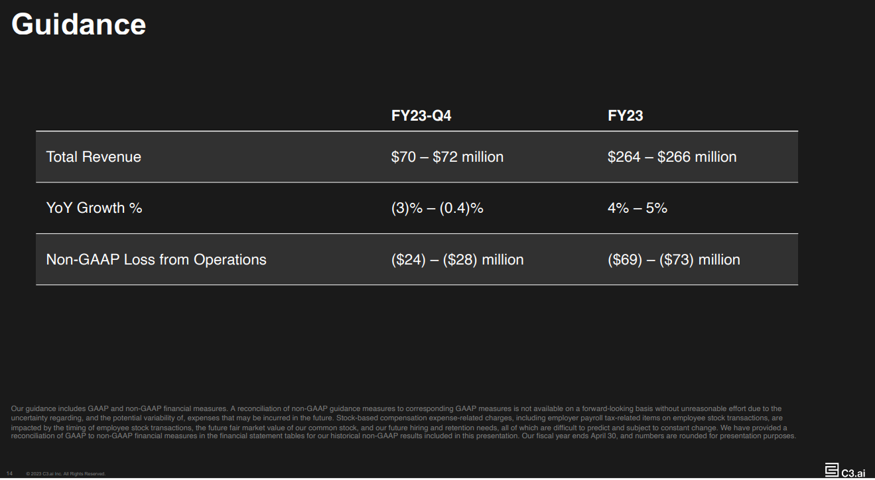Select the $264 – $266 million value
This screenshot has height=480, width=875.
click(x=672, y=157)
